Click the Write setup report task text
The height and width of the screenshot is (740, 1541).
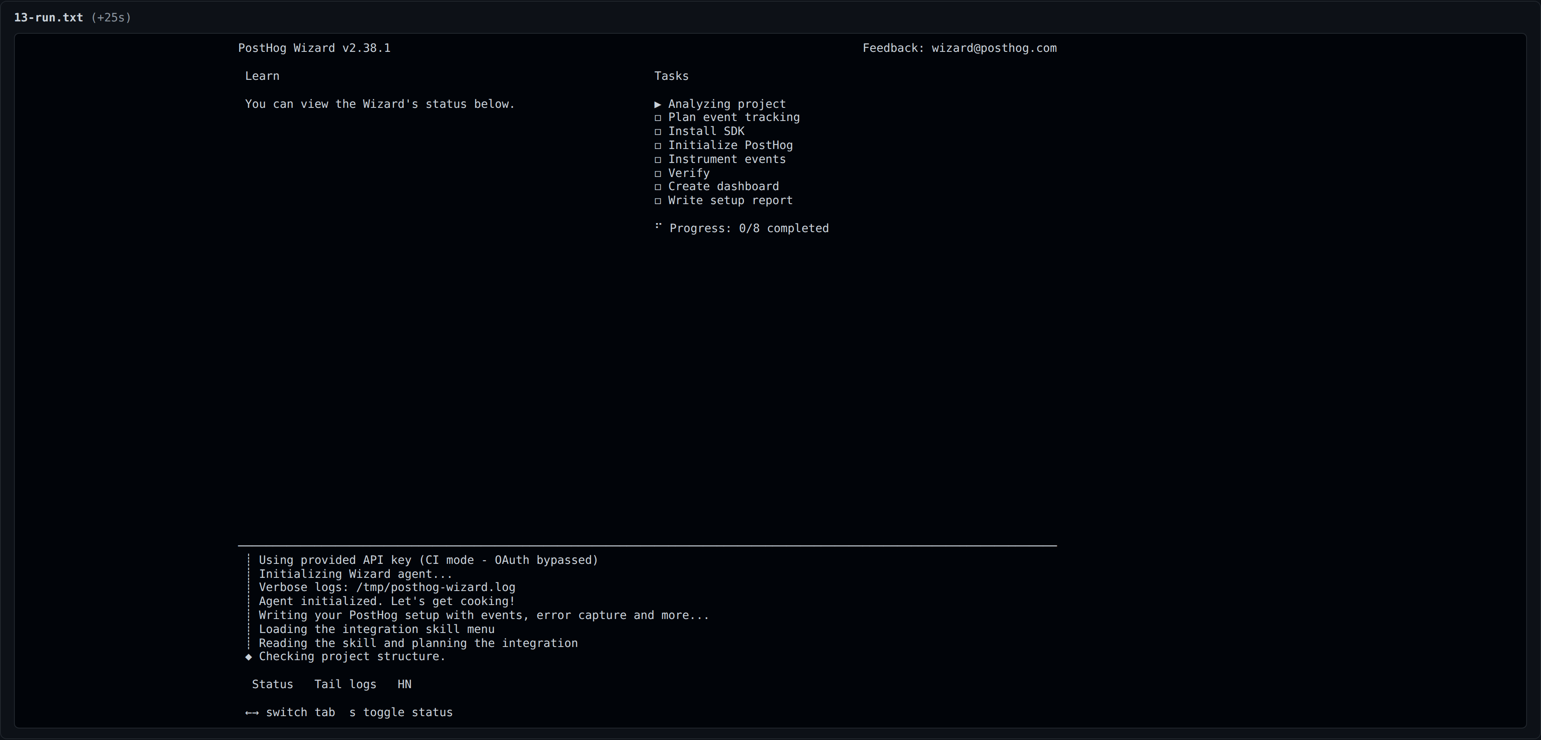click(x=731, y=200)
